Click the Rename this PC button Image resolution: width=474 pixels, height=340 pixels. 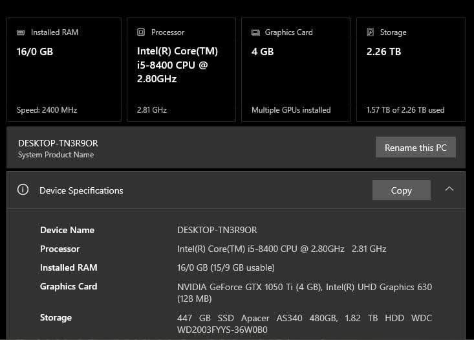tap(416, 148)
